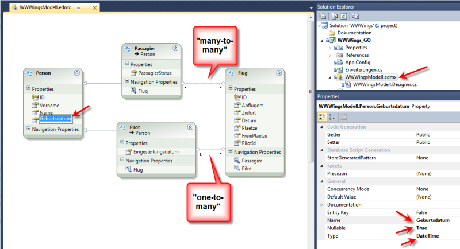Switch Properties grid to Categorized view

[x=322, y=117]
